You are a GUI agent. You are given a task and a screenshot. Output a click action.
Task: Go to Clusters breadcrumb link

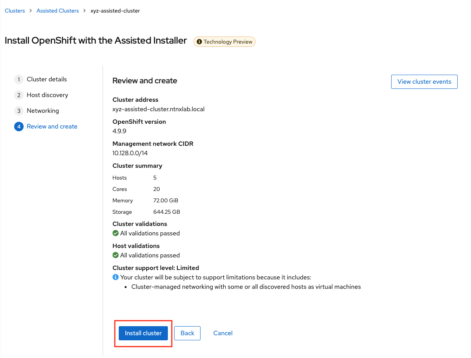tap(15, 11)
